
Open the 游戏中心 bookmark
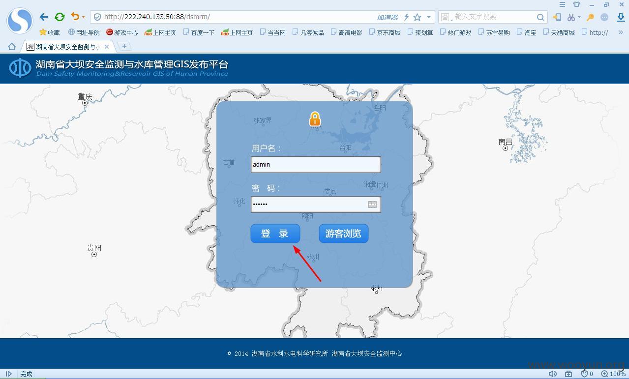tap(122, 32)
